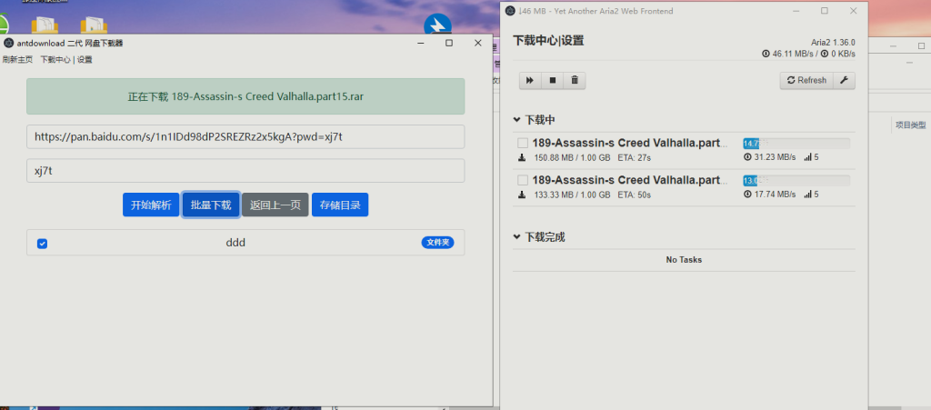Click the 开始解析 button
The image size is (931, 410).
(x=151, y=205)
